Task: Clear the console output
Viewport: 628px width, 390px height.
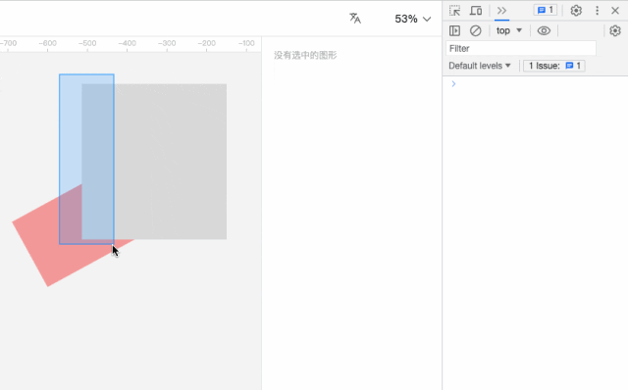Action: (x=475, y=30)
